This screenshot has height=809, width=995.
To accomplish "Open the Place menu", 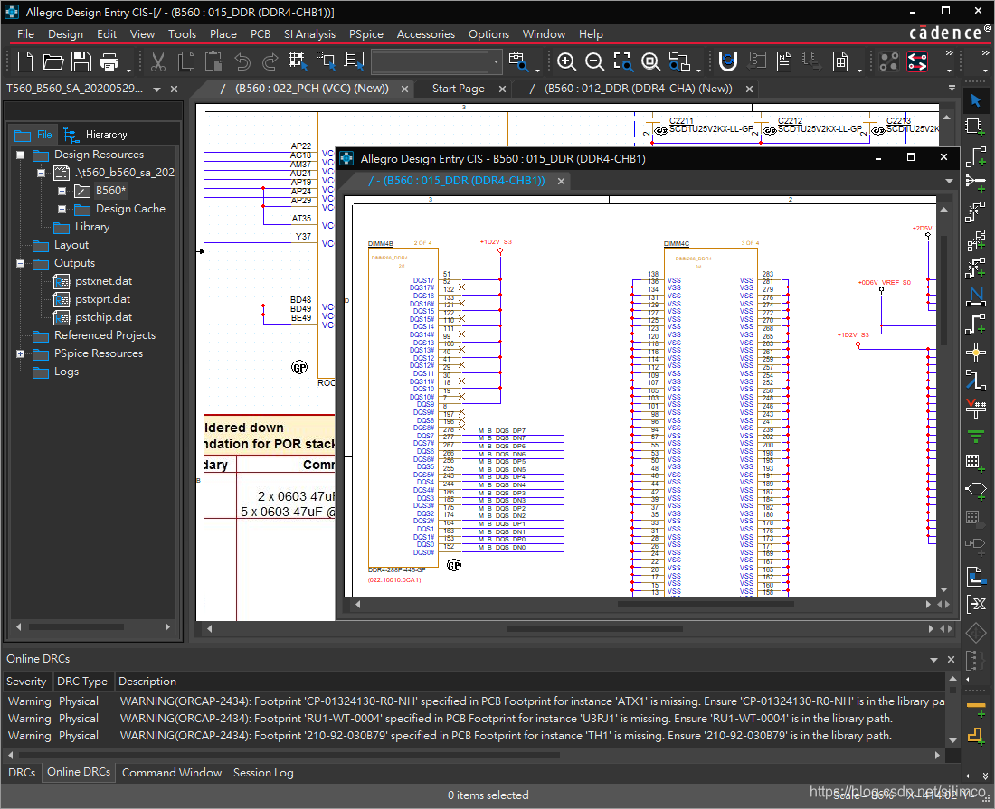I will [x=223, y=34].
